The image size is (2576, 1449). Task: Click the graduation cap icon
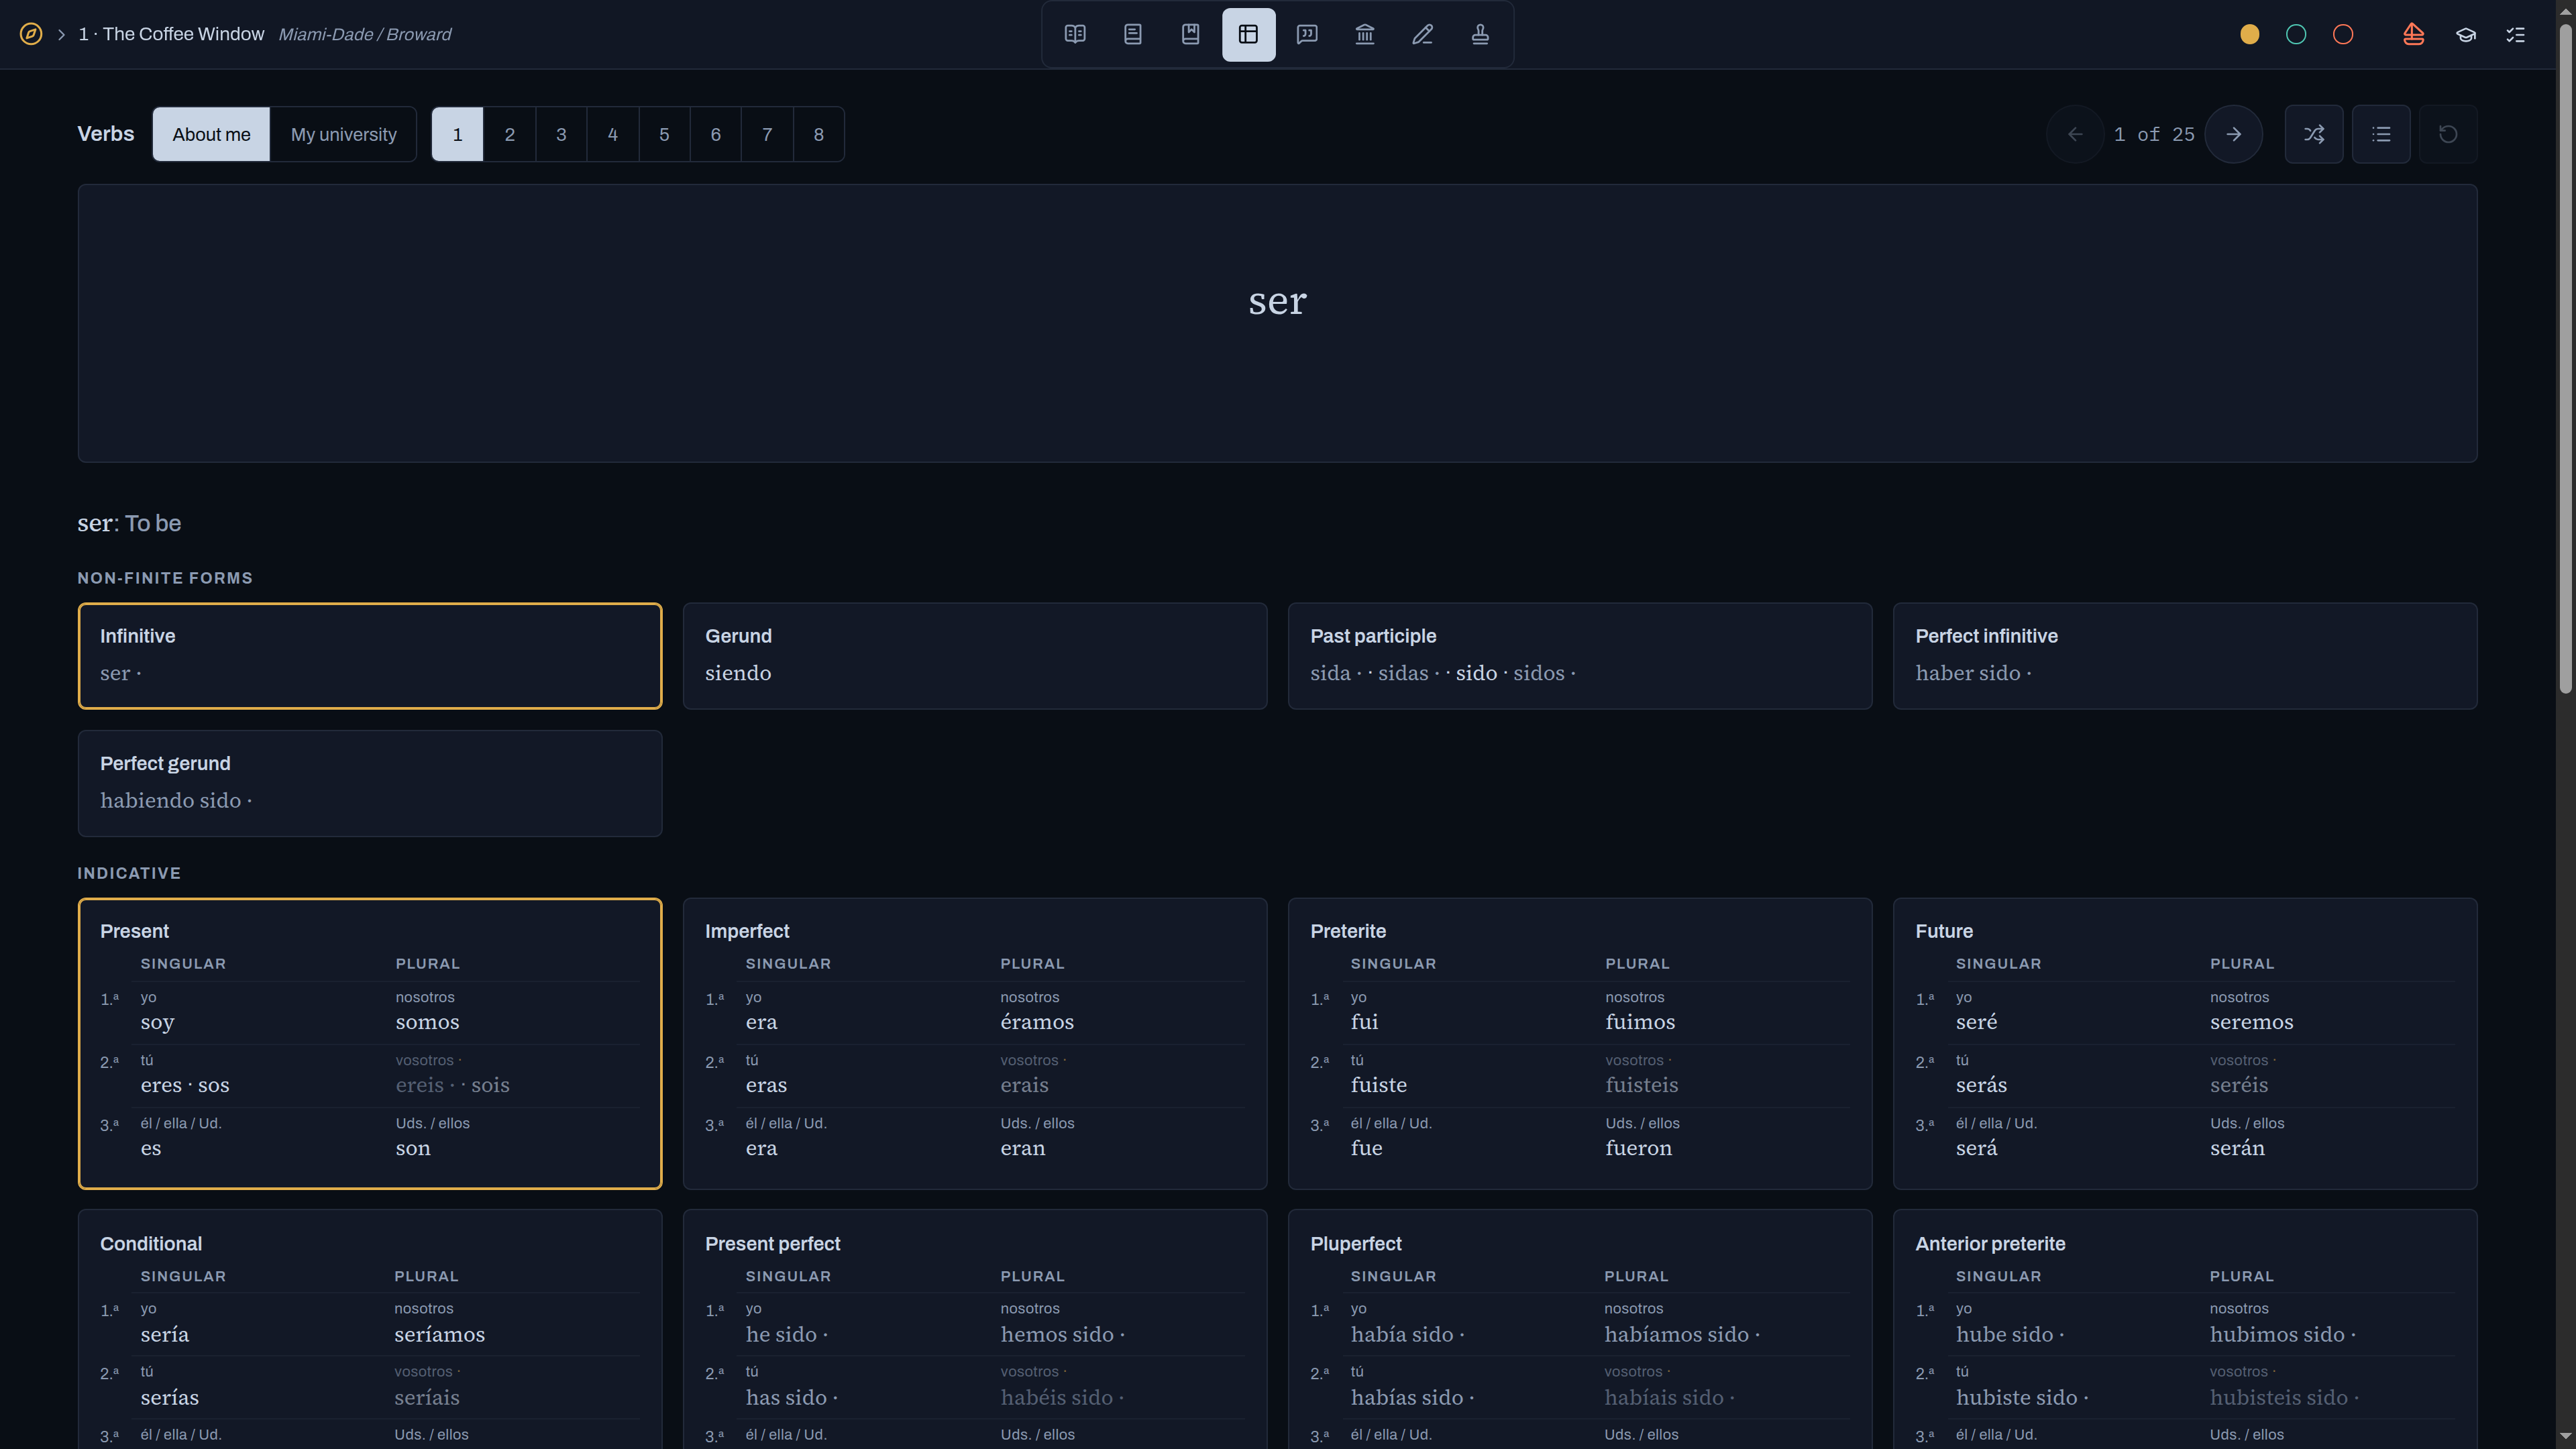pos(2466,34)
